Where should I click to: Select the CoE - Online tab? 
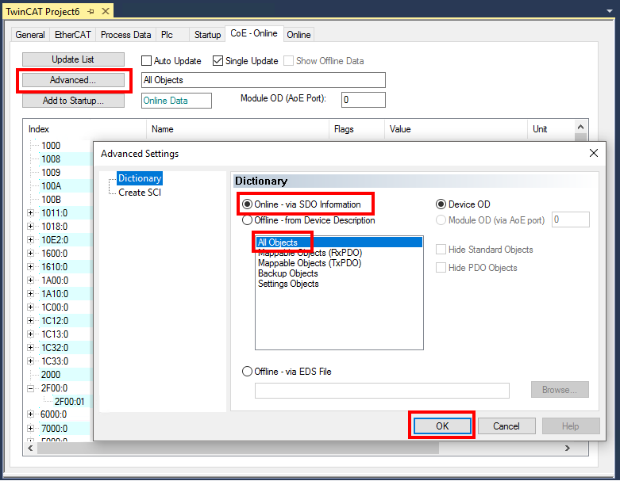coord(254,33)
